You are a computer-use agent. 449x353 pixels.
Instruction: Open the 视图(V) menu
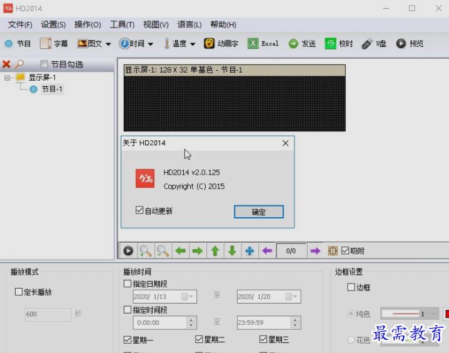(156, 24)
